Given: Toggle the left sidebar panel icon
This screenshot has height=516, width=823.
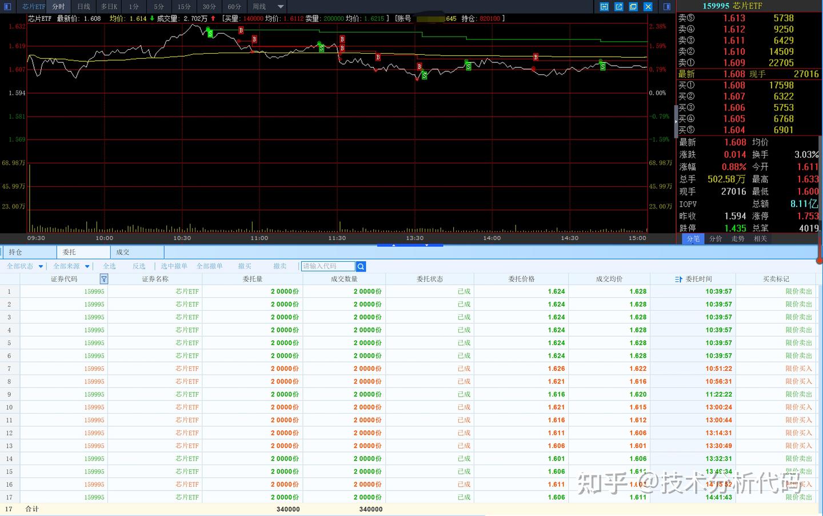Looking at the screenshot, I should (x=7, y=7).
